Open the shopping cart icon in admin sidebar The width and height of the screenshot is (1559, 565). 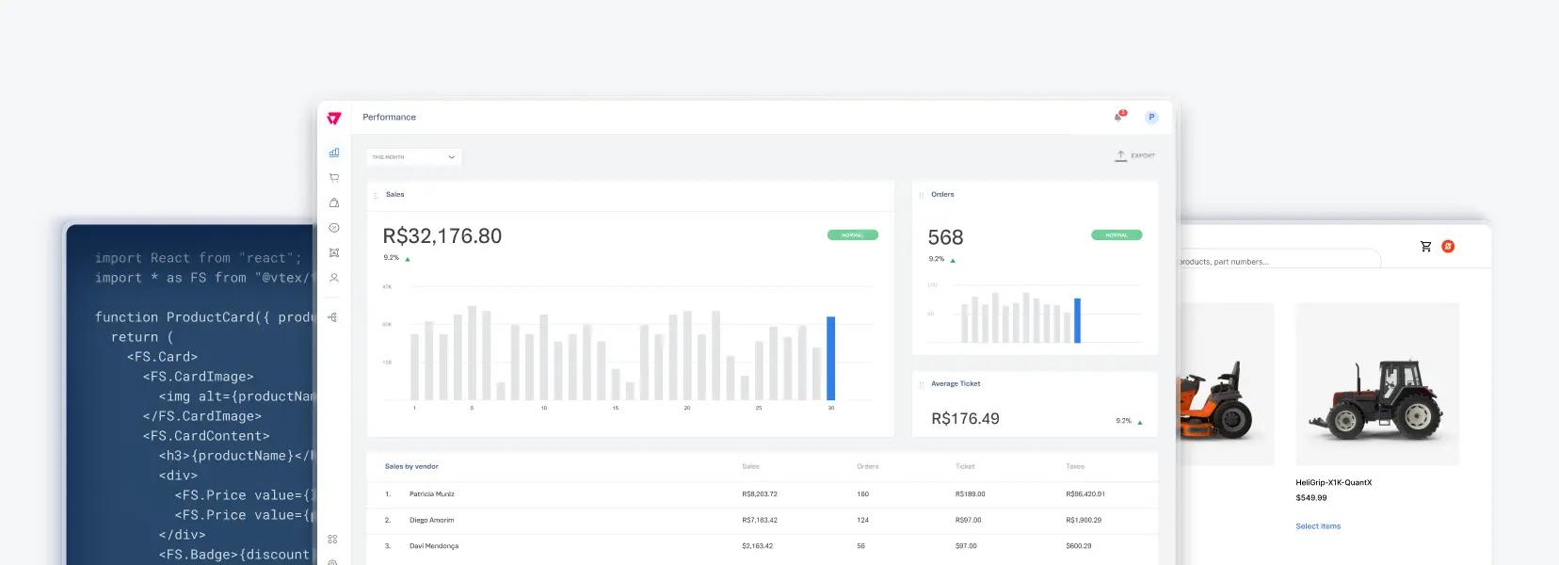click(x=333, y=178)
